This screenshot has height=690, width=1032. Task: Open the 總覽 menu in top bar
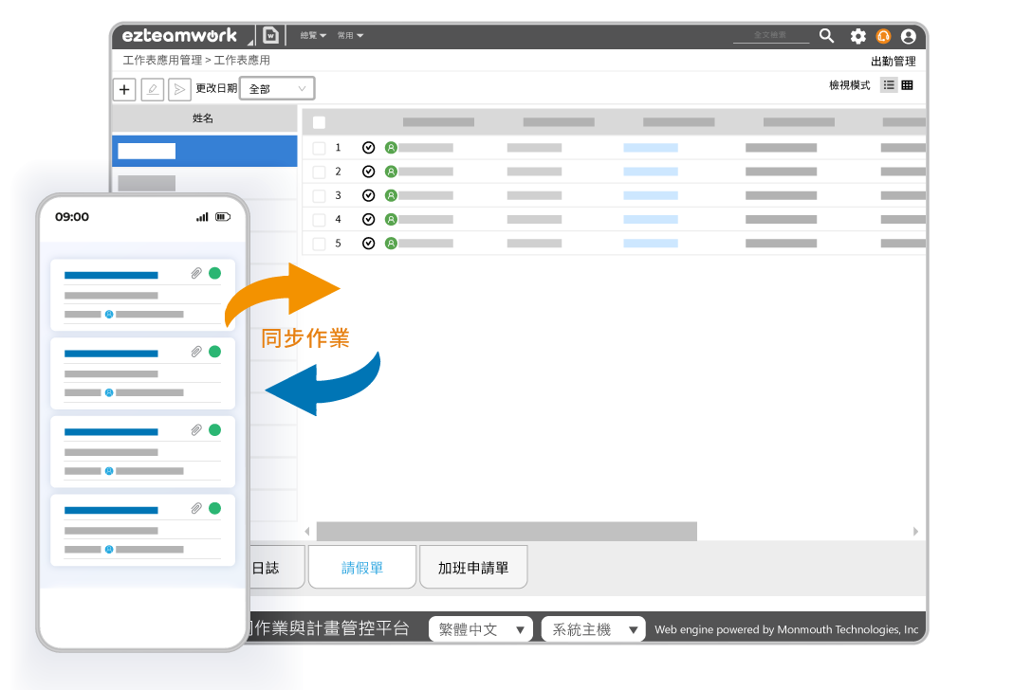pyautogui.click(x=312, y=36)
